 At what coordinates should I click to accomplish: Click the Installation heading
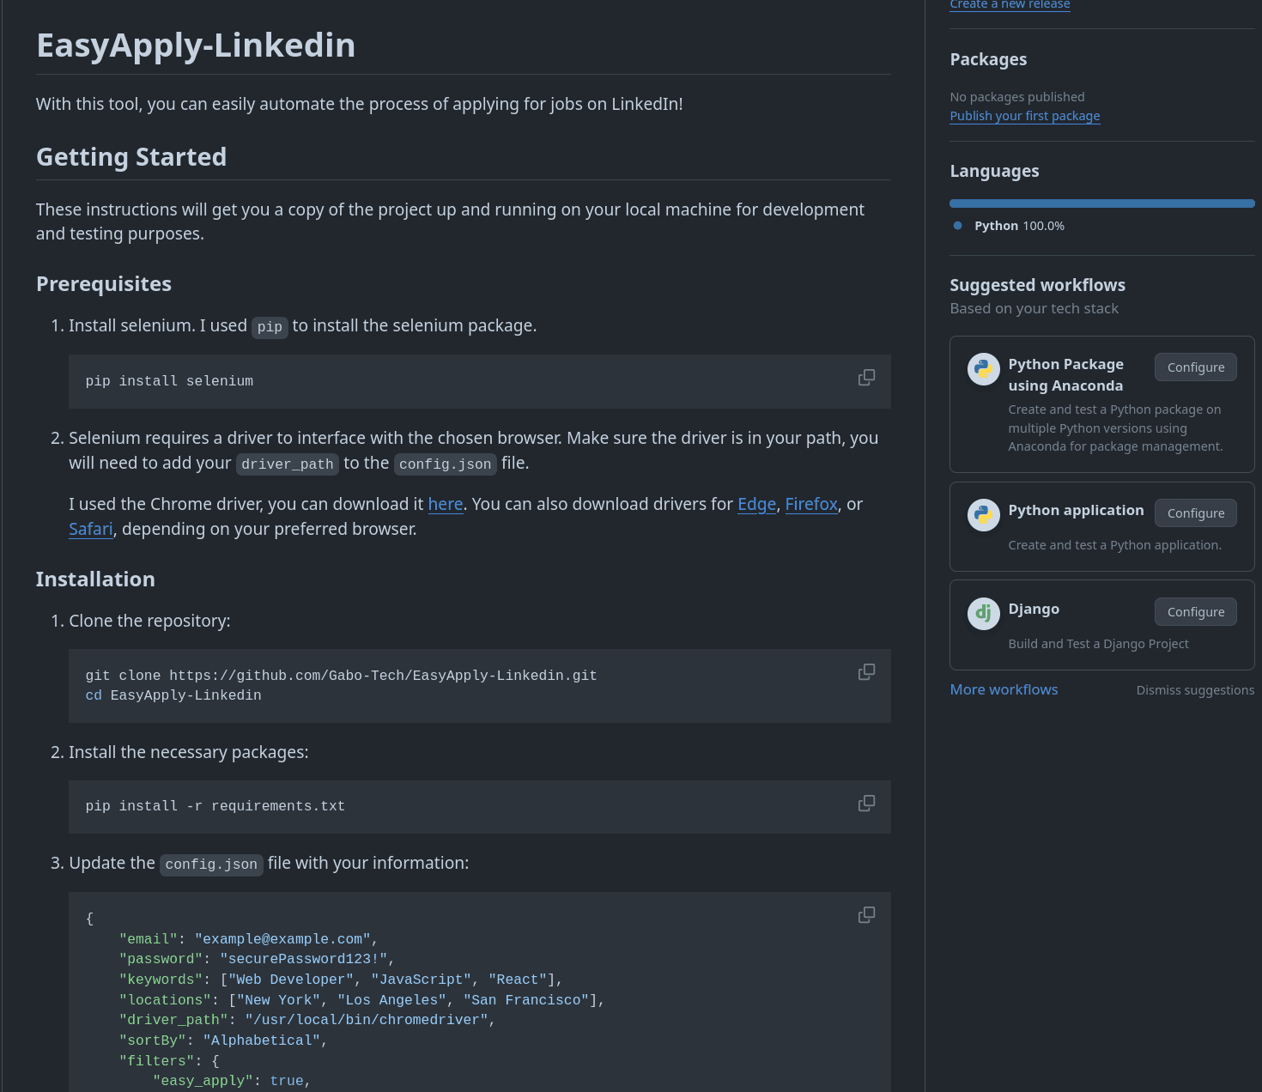click(x=95, y=579)
